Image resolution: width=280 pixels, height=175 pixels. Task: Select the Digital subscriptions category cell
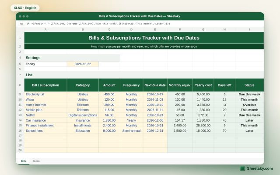click(x=83, y=115)
